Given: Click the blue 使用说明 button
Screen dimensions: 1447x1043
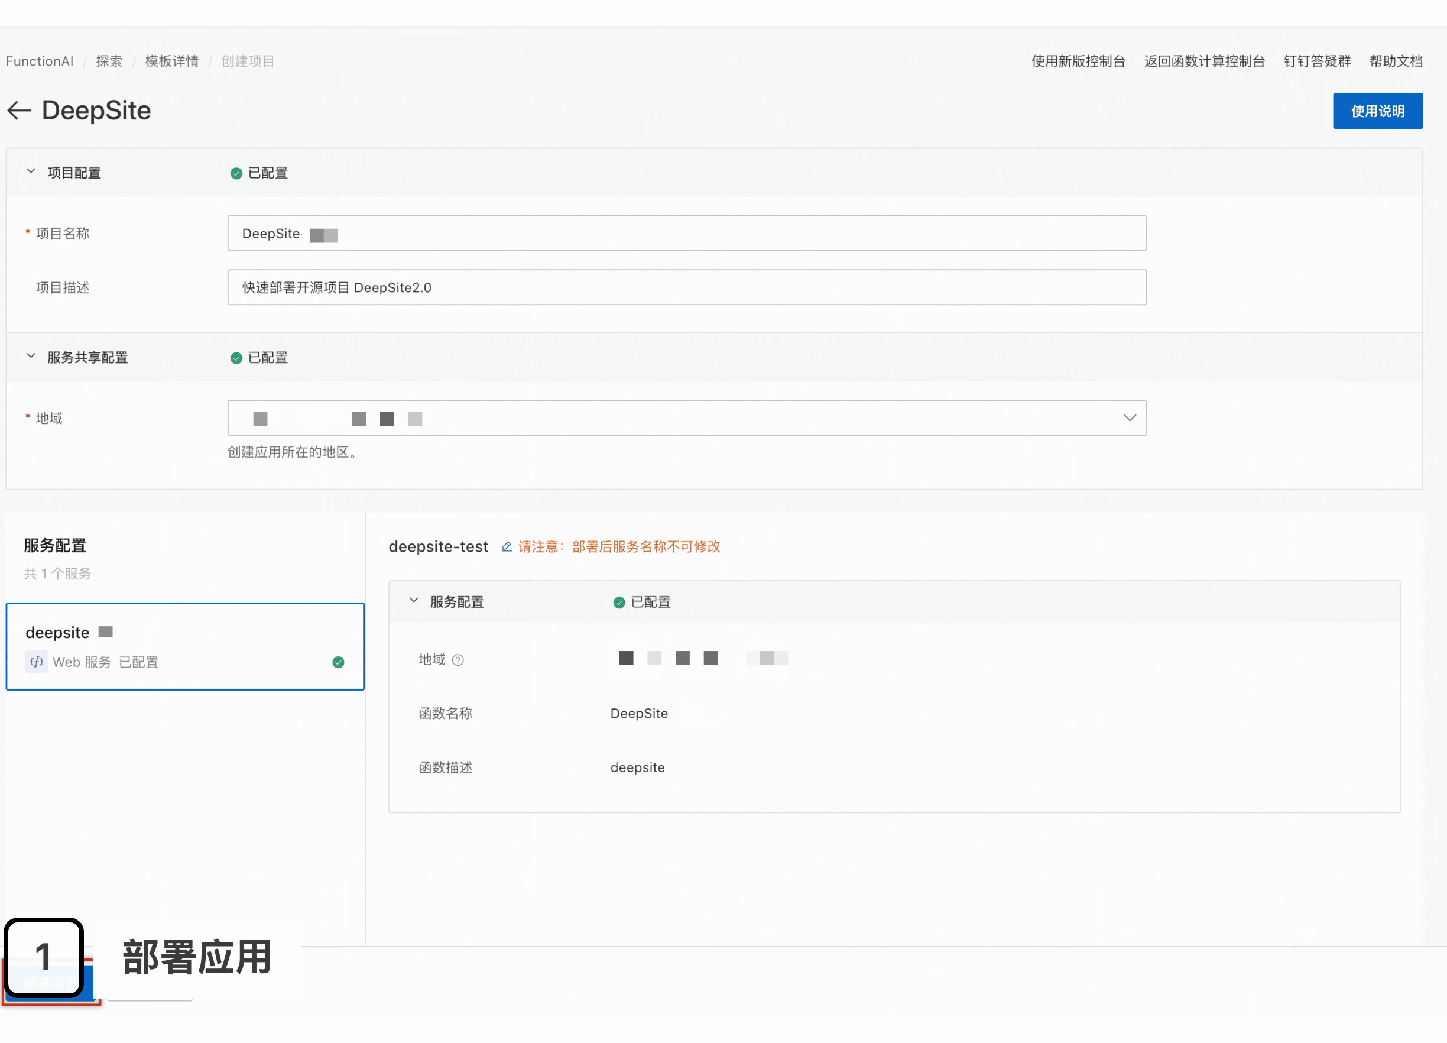Looking at the screenshot, I should 1377,111.
